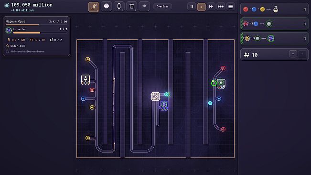Viewport: 311px width, 175px height.
Task: Click the blue source node on left side
Action: [83, 98]
